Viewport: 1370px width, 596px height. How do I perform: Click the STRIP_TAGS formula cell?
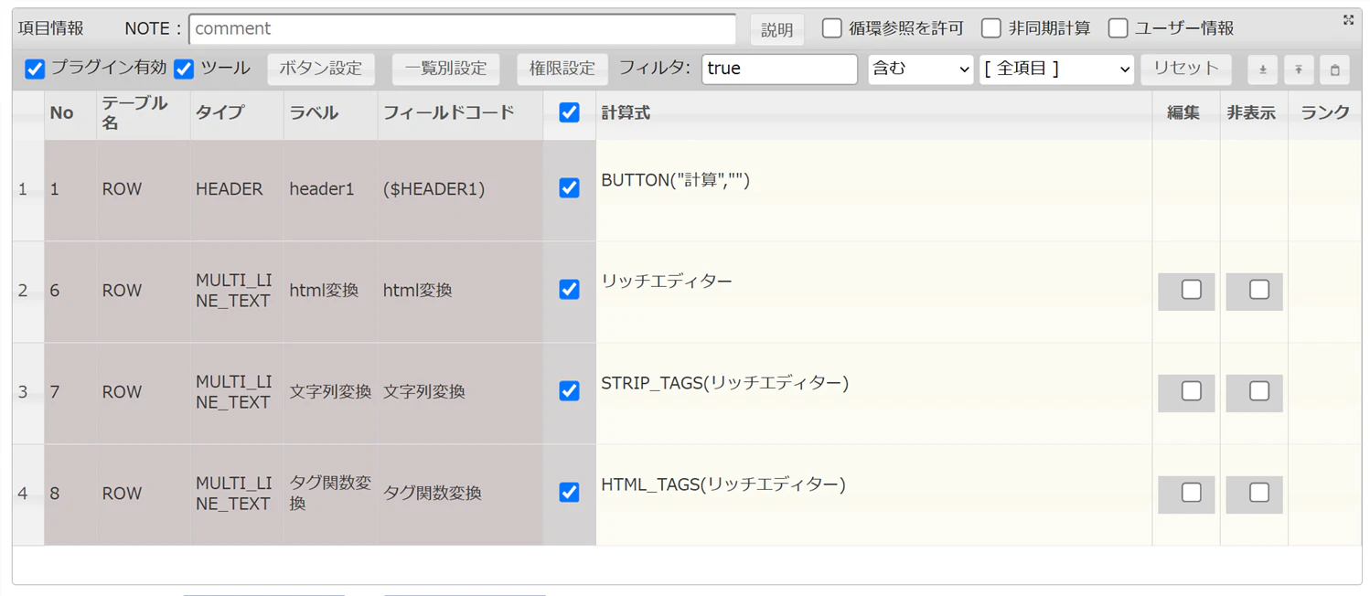873,393
